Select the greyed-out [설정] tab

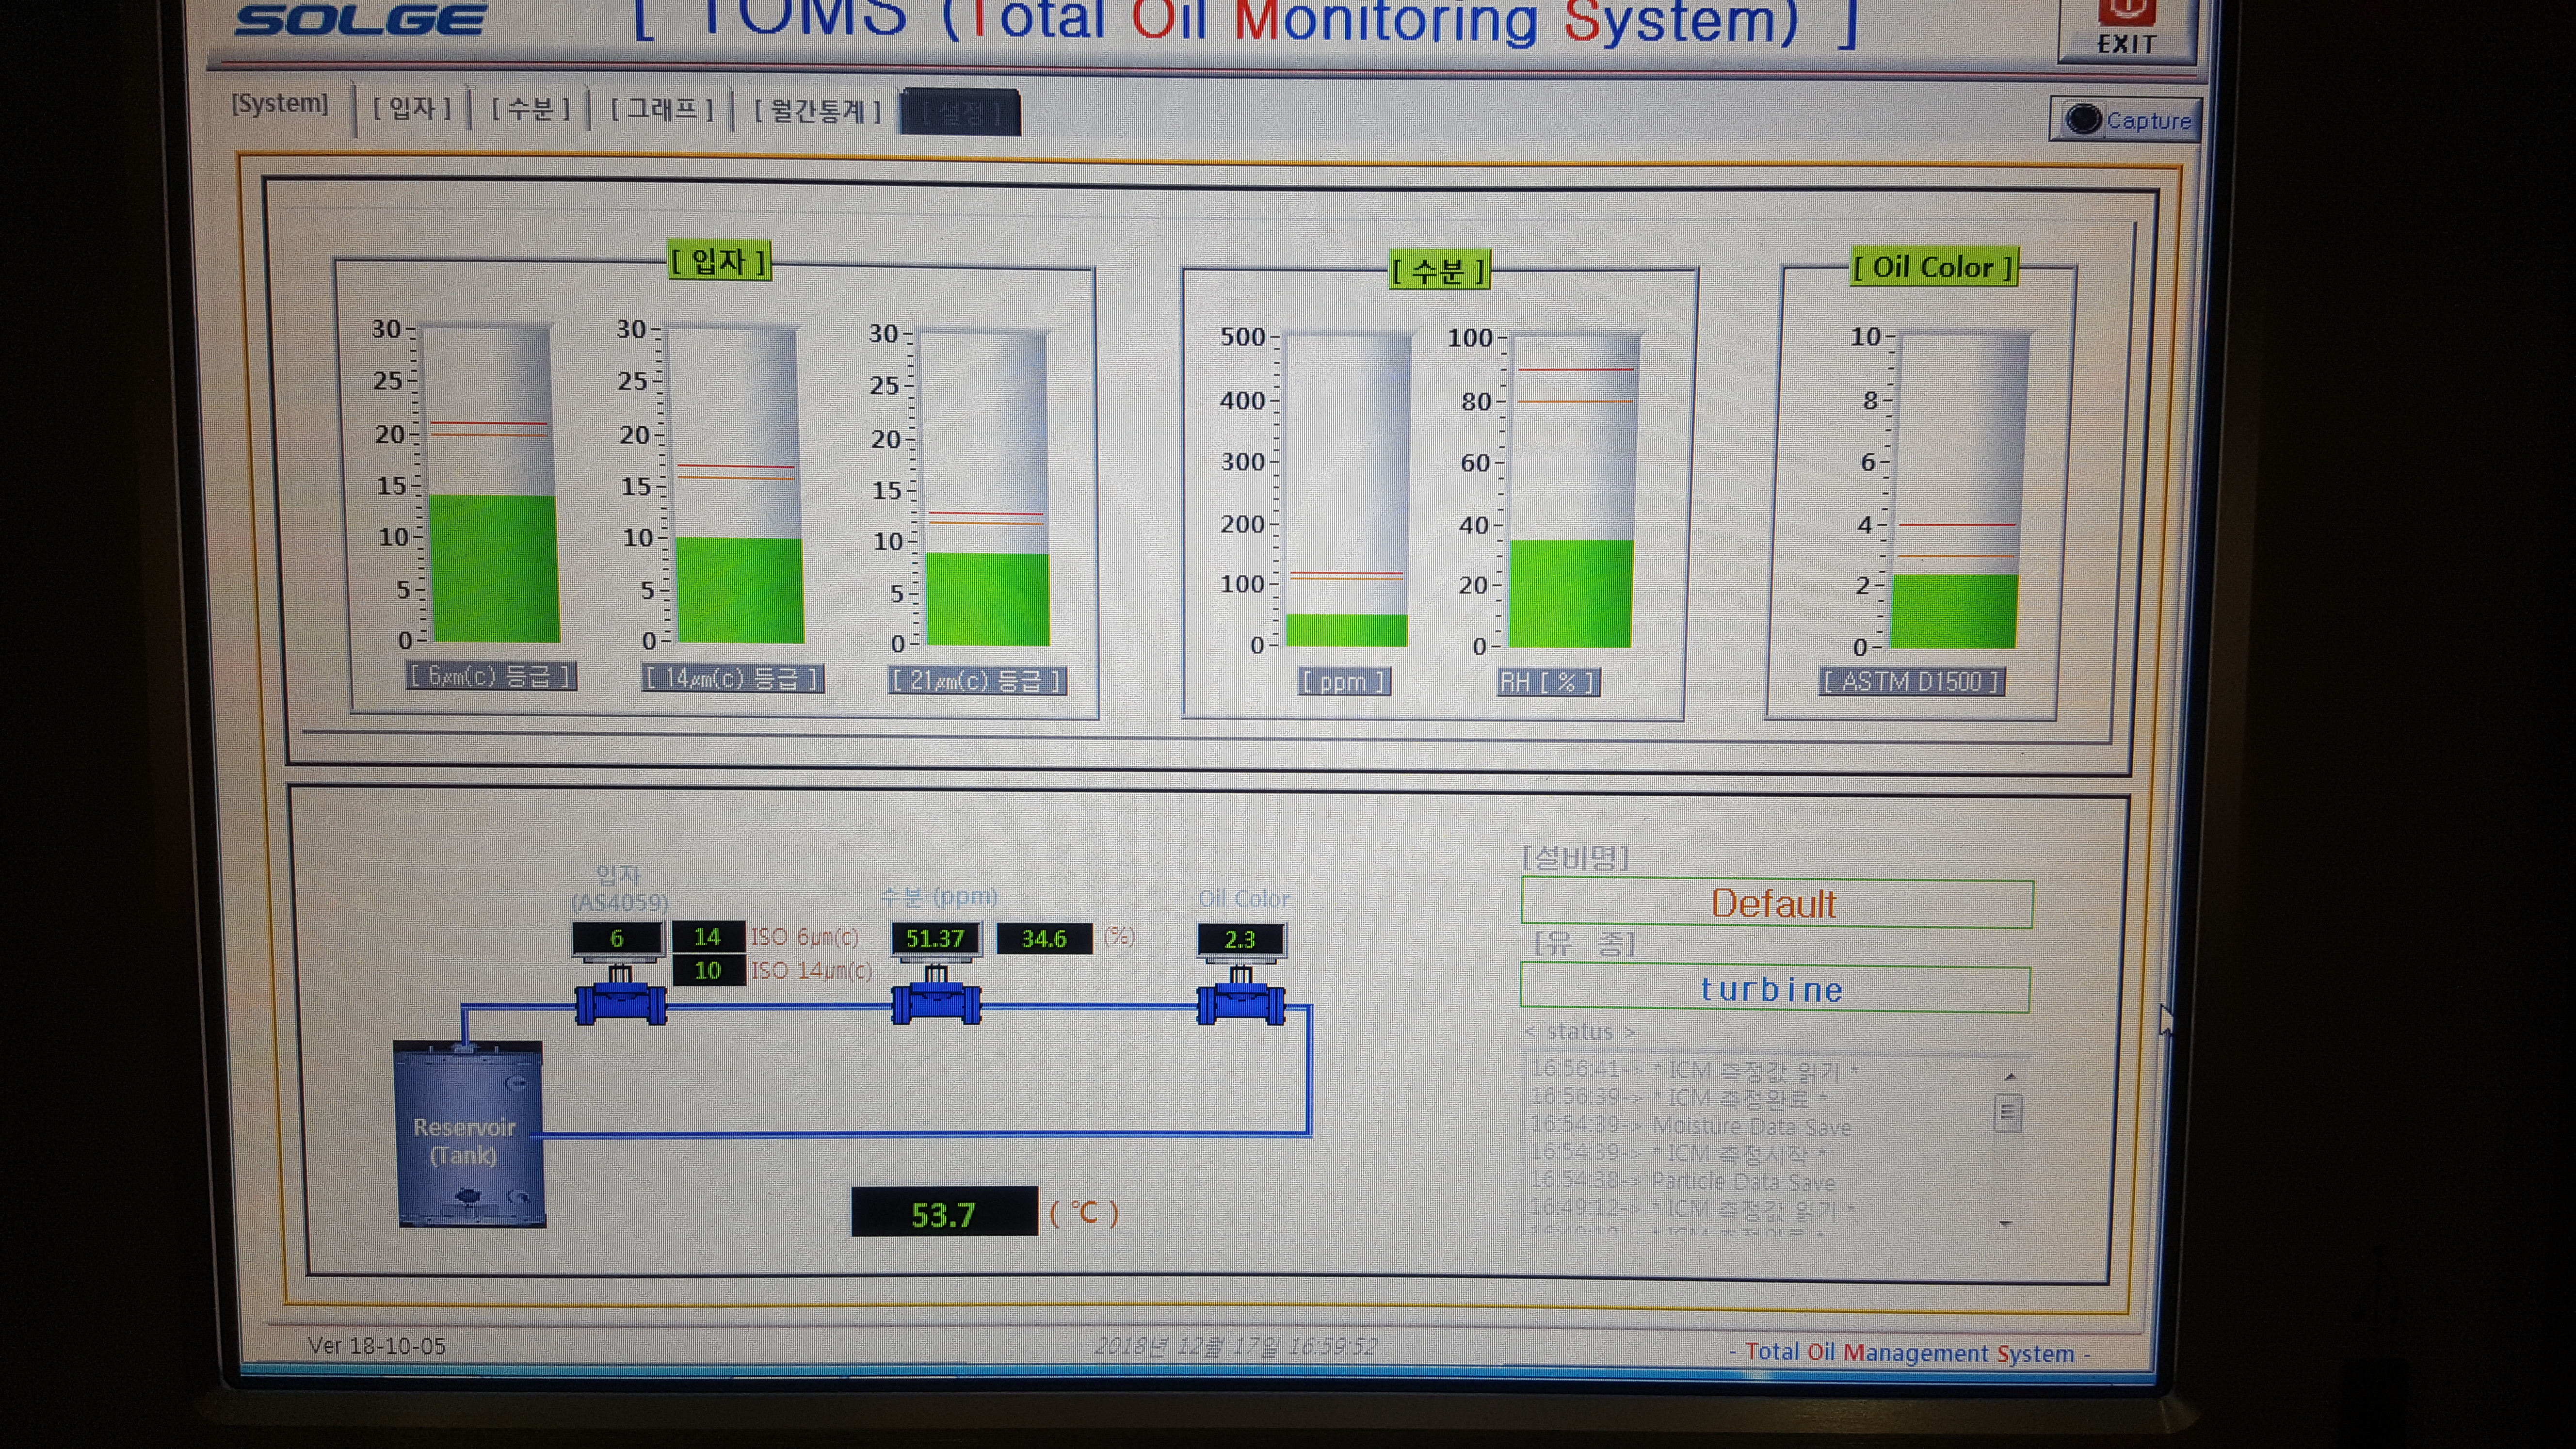[960, 112]
